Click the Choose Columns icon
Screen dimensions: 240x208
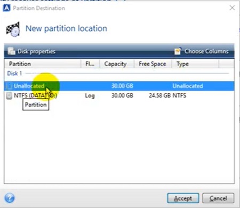click(x=178, y=51)
